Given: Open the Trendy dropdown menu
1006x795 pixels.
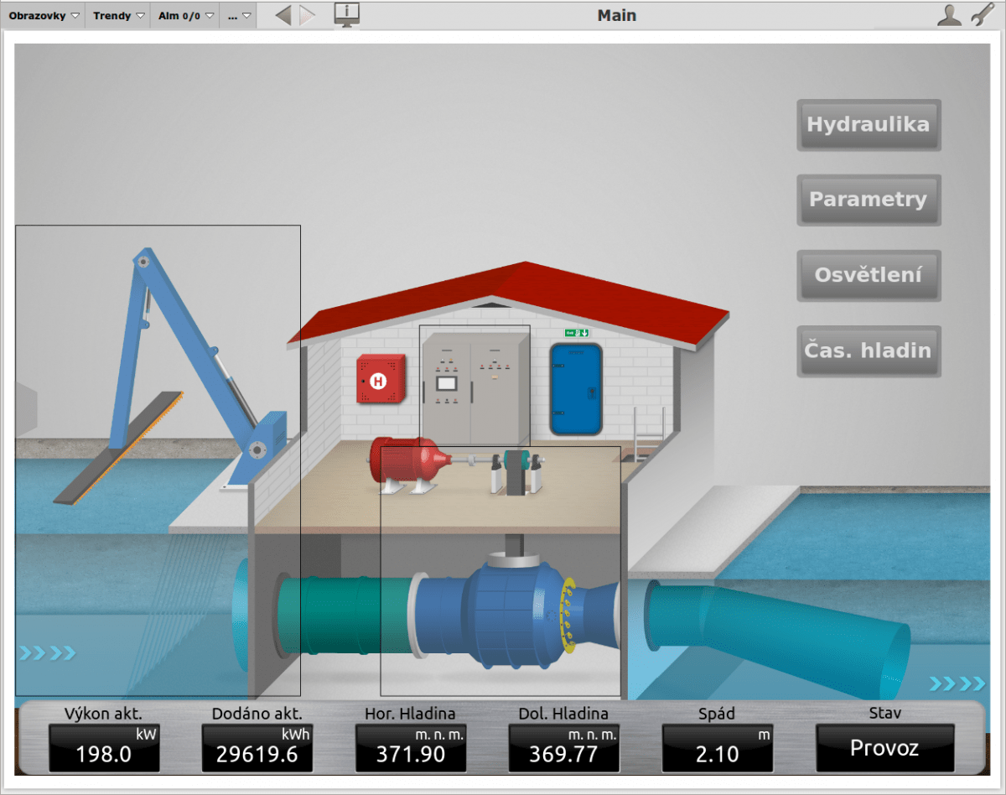Looking at the screenshot, I should (117, 15).
